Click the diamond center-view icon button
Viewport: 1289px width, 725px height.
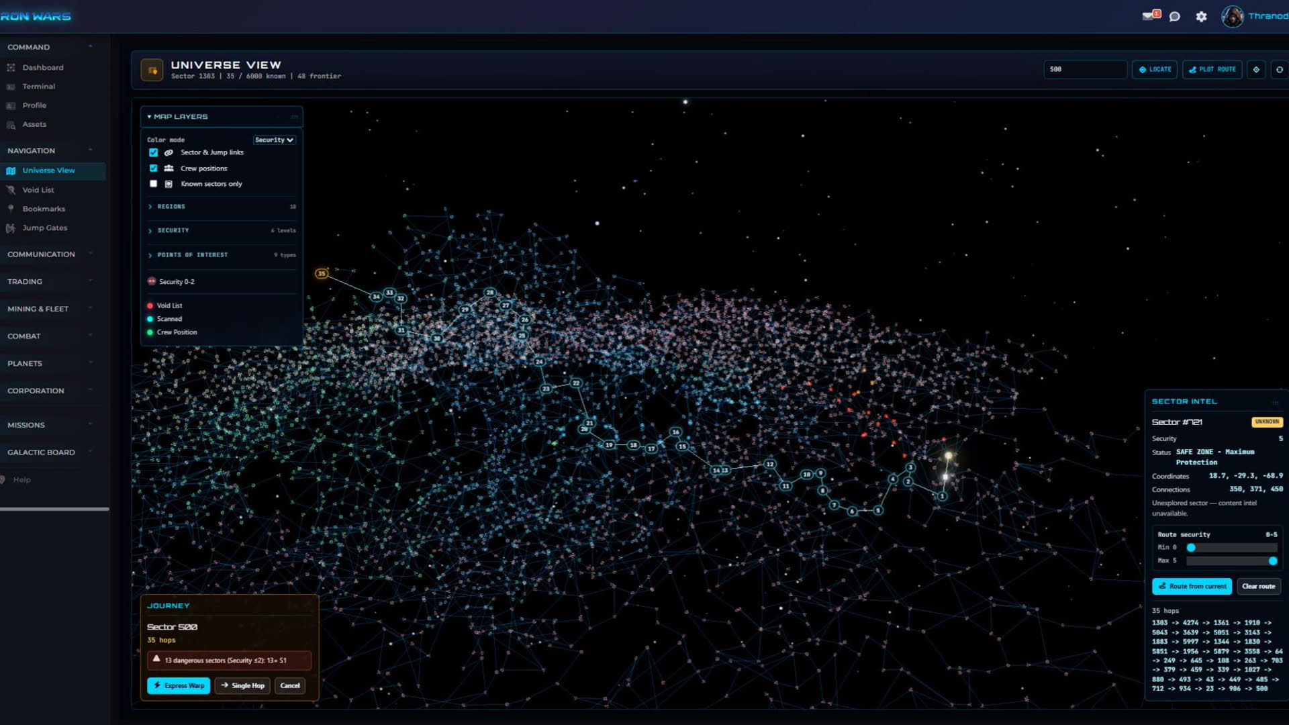point(1256,69)
